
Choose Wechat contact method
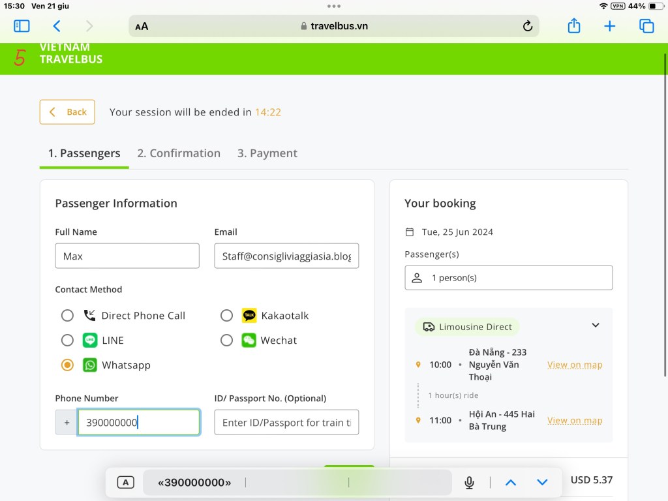pos(226,341)
